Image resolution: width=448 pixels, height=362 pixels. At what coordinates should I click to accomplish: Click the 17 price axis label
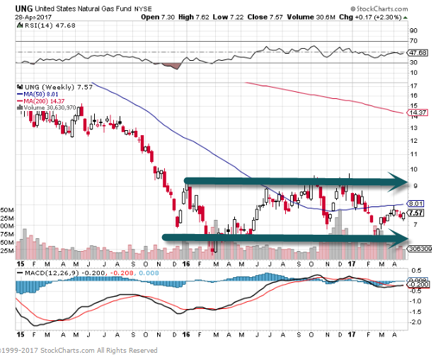[413, 86]
